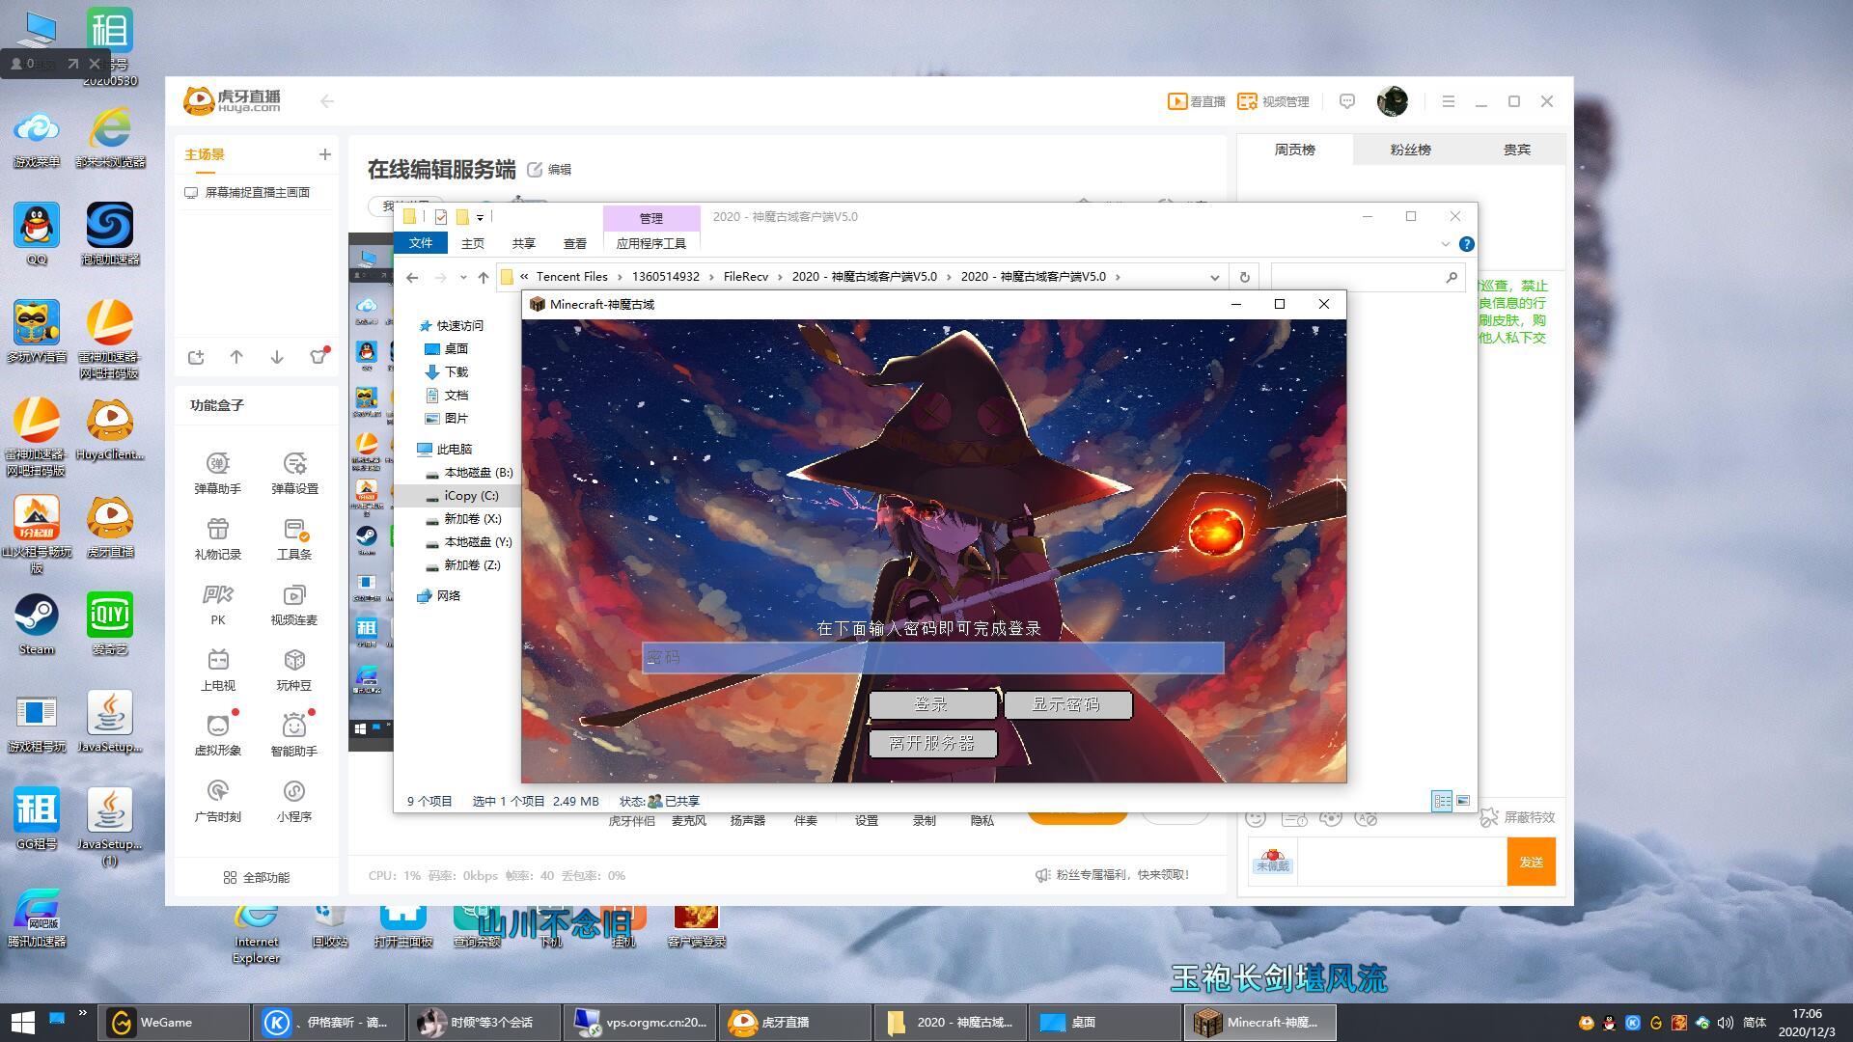Select 屏幕捕捉直播主画面 source
Screen dimensions: 1853x1042
coord(257,192)
